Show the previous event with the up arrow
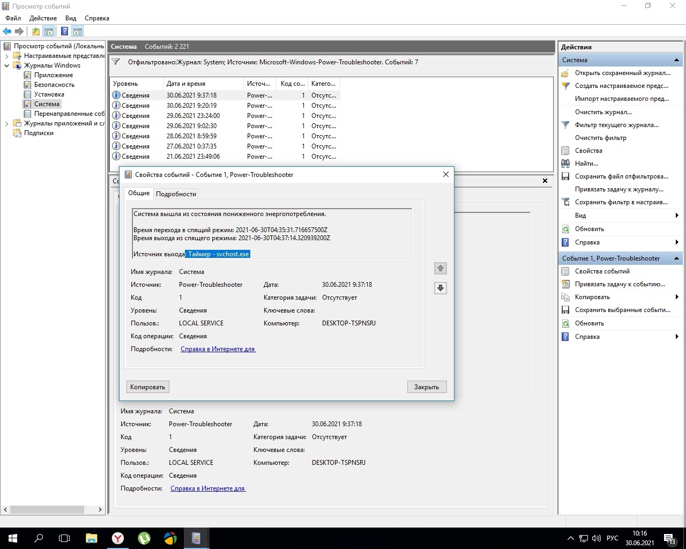 [441, 268]
